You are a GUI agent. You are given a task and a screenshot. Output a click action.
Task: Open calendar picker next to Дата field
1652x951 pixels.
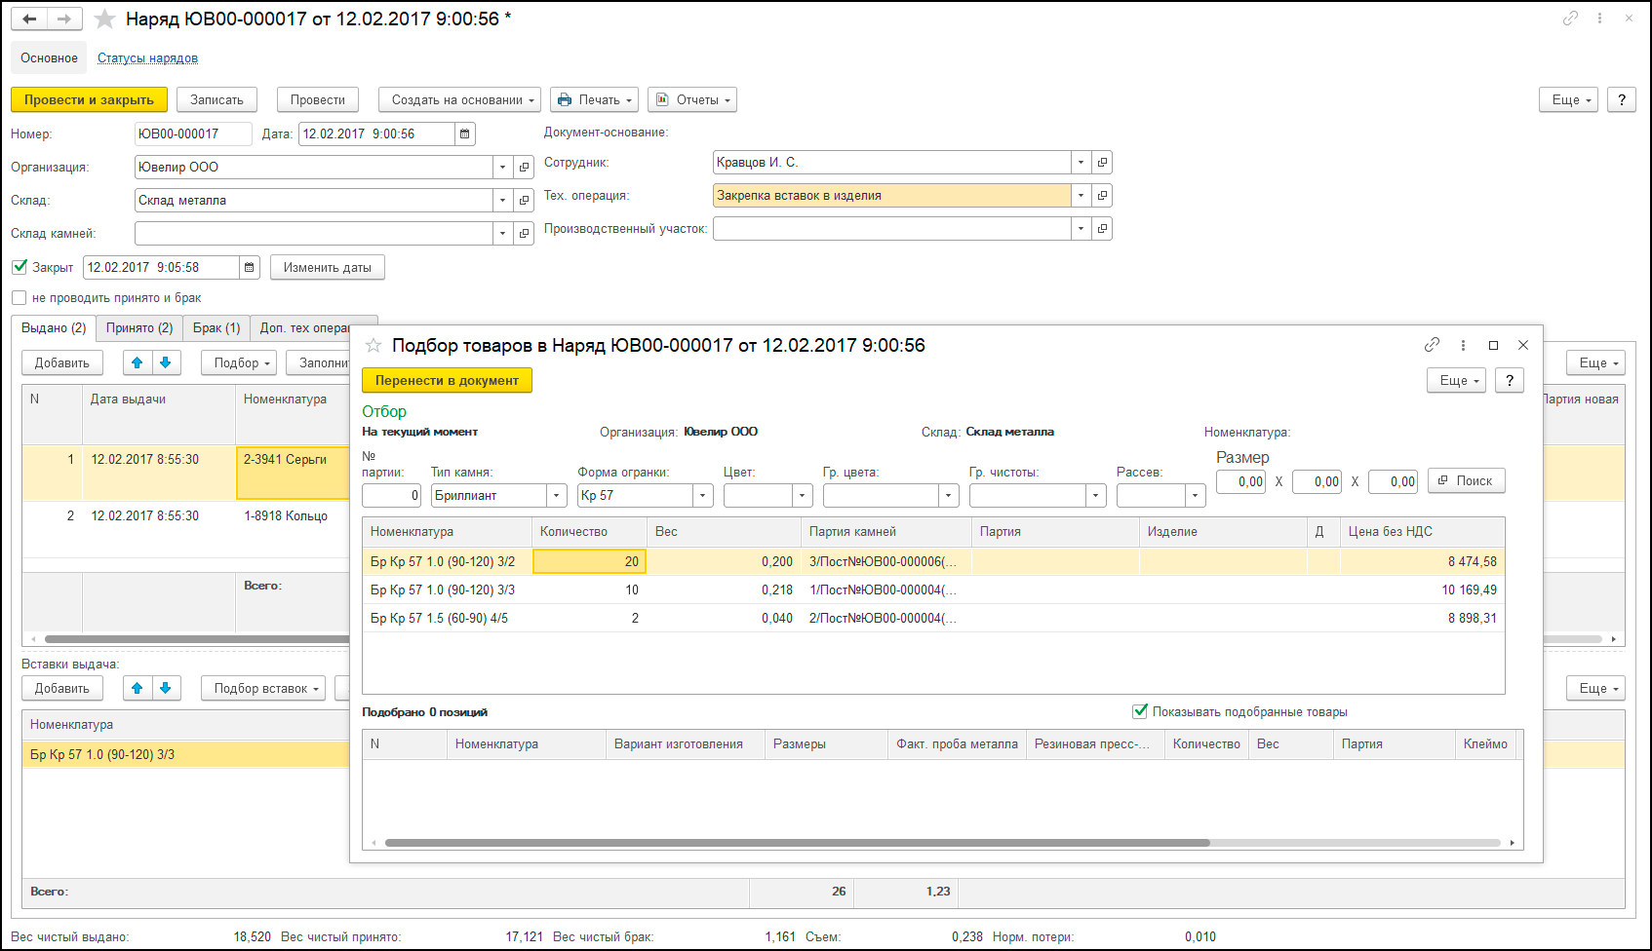pyautogui.click(x=465, y=134)
